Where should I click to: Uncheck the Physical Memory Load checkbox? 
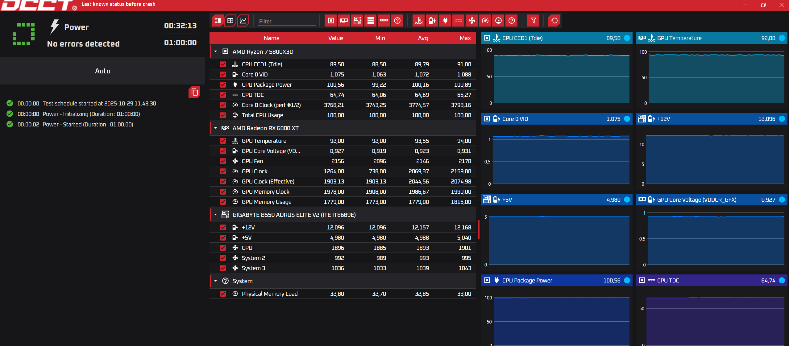[x=223, y=294]
